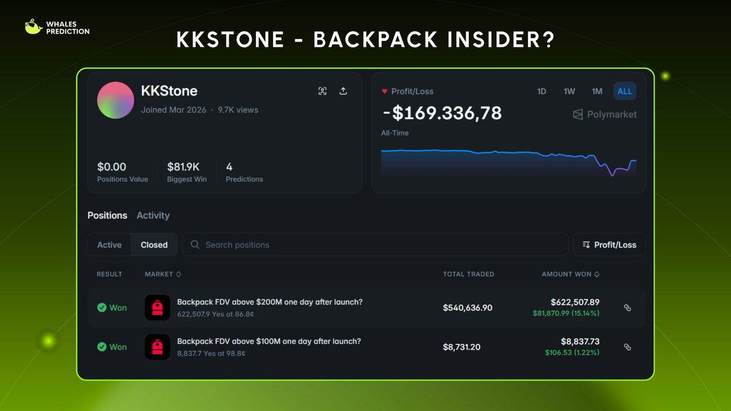Switch to the Activity tab
Image resolution: width=731 pixels, height=411 pixels.
pos(153,215)
